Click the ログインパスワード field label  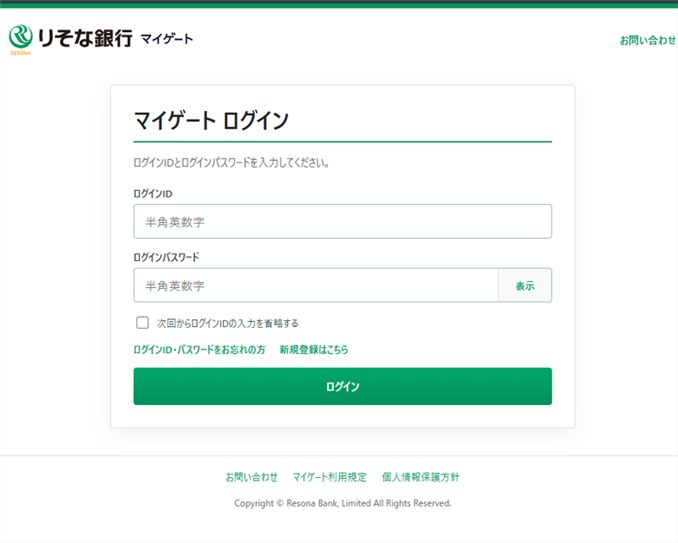[x=166, y=257]
